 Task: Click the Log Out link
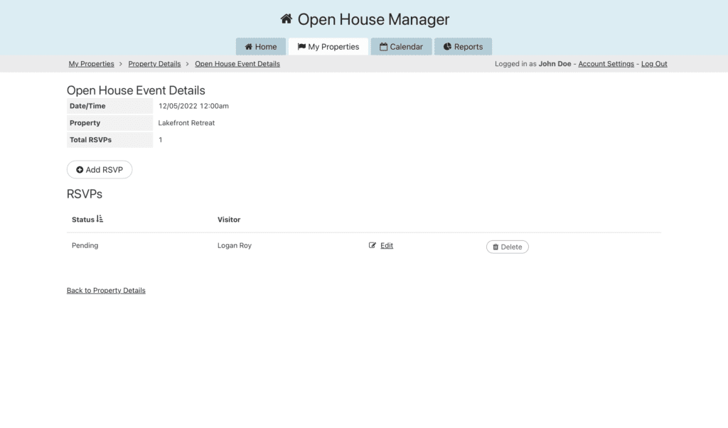pos(654,64)
